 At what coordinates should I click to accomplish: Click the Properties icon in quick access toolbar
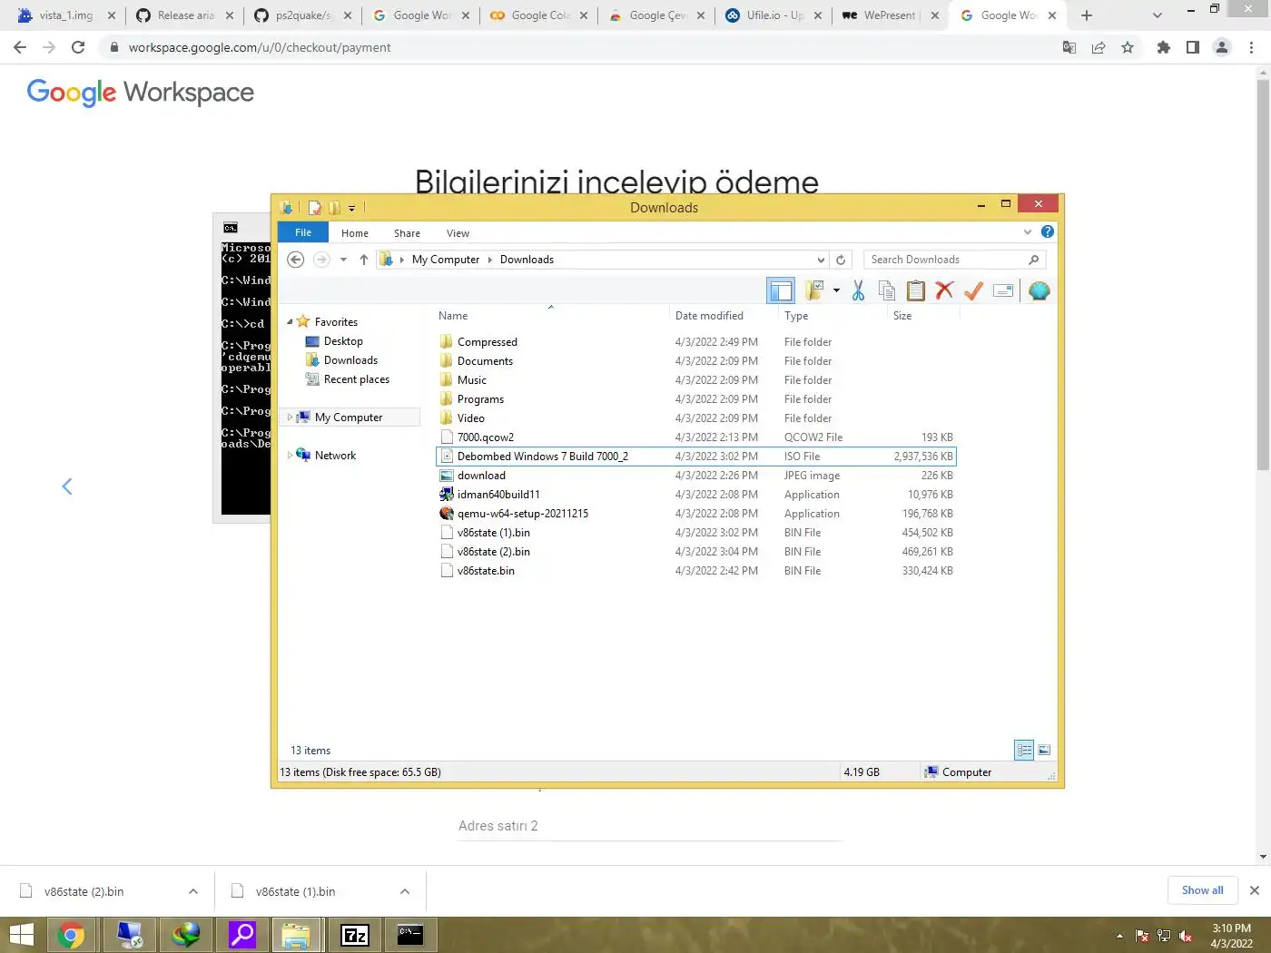314,208
